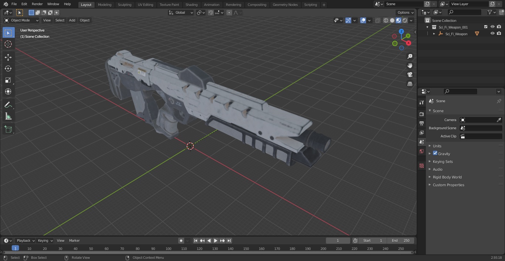Activate the Scale tool
Image resolution: width=505 pixels, height=261 pixels.
8,80
